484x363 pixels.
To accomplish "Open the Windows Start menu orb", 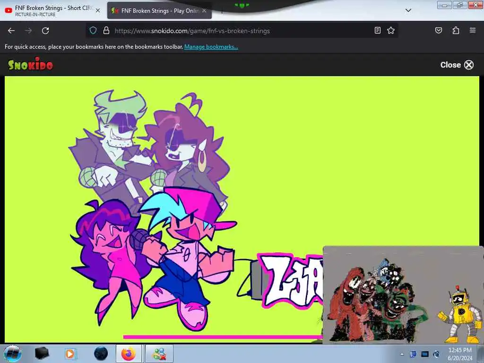I will pos(13,354).
